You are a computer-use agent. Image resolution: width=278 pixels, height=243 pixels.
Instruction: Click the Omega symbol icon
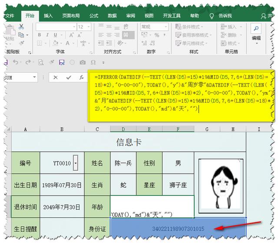pos(93,62)
